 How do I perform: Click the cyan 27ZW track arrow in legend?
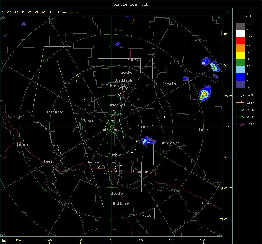tap(240, 110)
